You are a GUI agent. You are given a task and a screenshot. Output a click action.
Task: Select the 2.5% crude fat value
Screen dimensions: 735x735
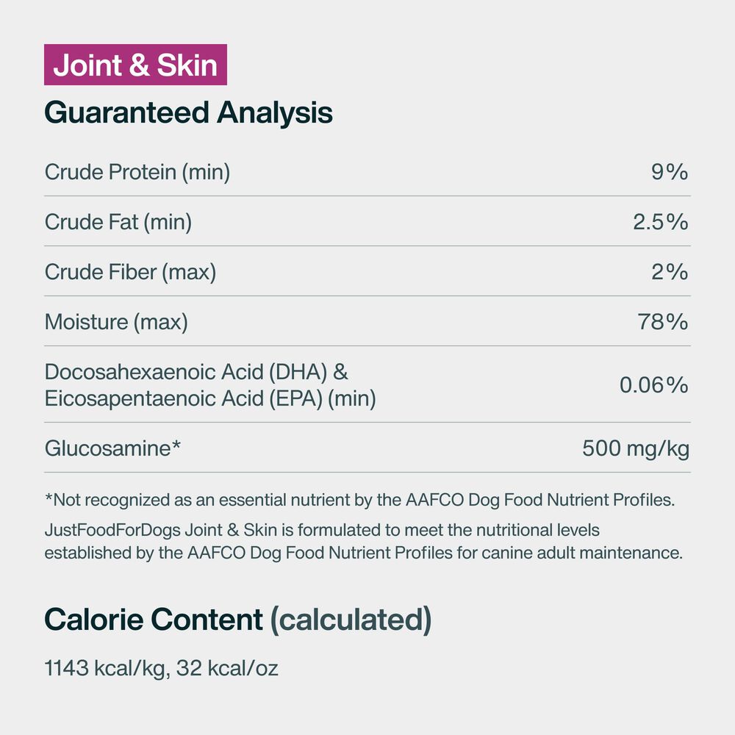pos(660,222)
